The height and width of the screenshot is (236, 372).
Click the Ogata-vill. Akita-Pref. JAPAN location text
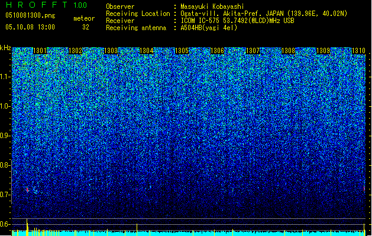pos(264,14)
